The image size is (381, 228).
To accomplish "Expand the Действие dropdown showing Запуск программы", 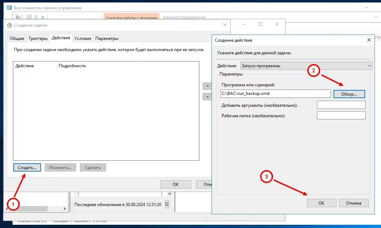I will [x=306, y=66].
